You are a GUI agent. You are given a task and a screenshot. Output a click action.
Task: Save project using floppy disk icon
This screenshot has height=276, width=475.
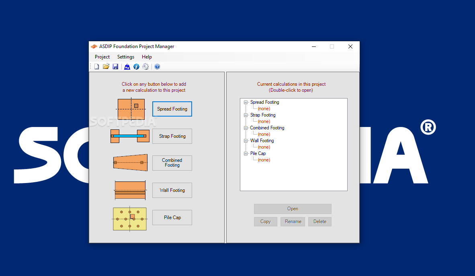click(x=115, y=67)
